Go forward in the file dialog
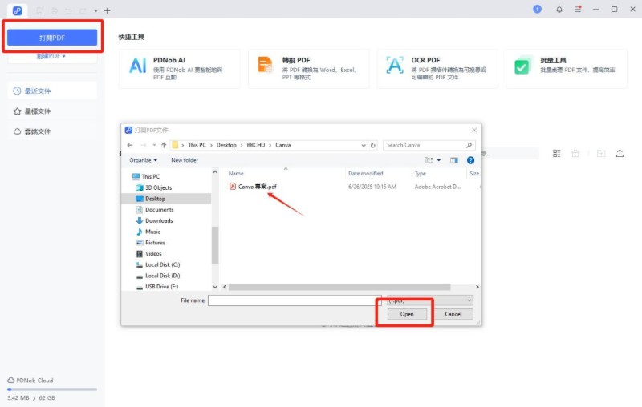 (x=144, y=145)
